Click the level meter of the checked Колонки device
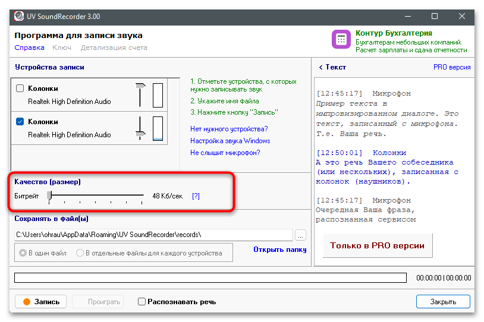 tap(158, 128)
